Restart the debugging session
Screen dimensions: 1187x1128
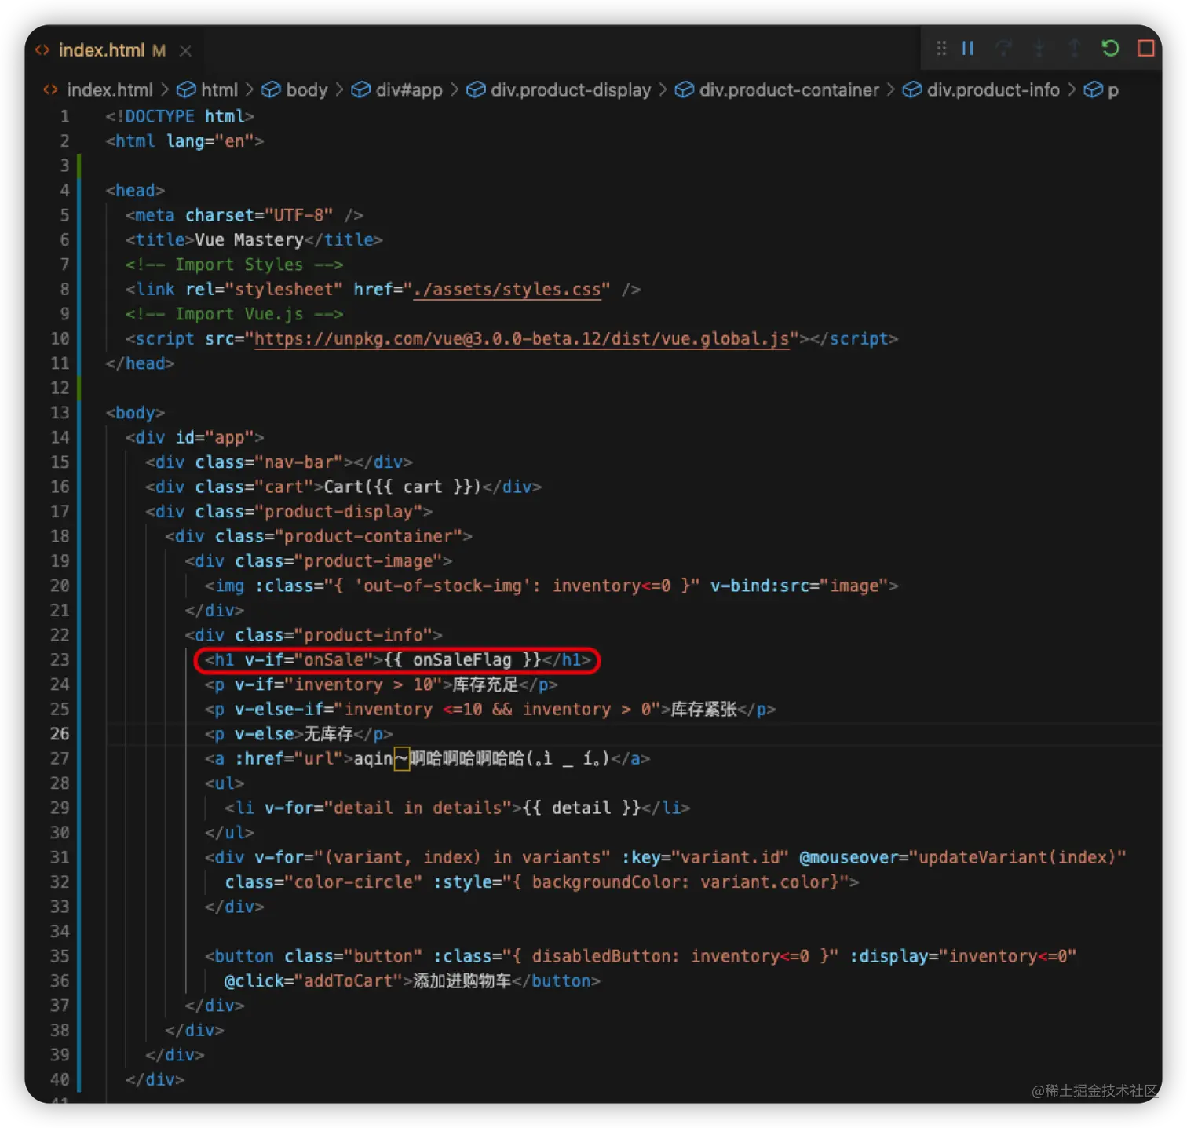[1110, 49]
